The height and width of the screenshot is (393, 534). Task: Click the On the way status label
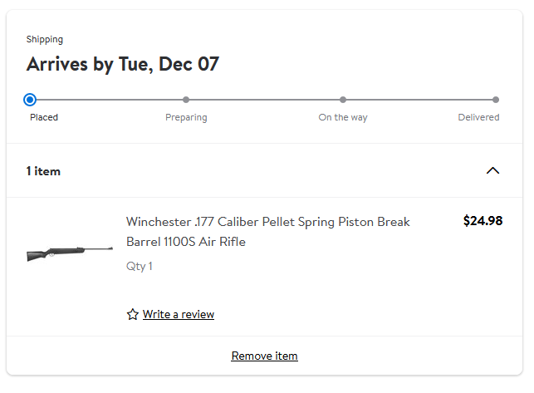point(343,117)
